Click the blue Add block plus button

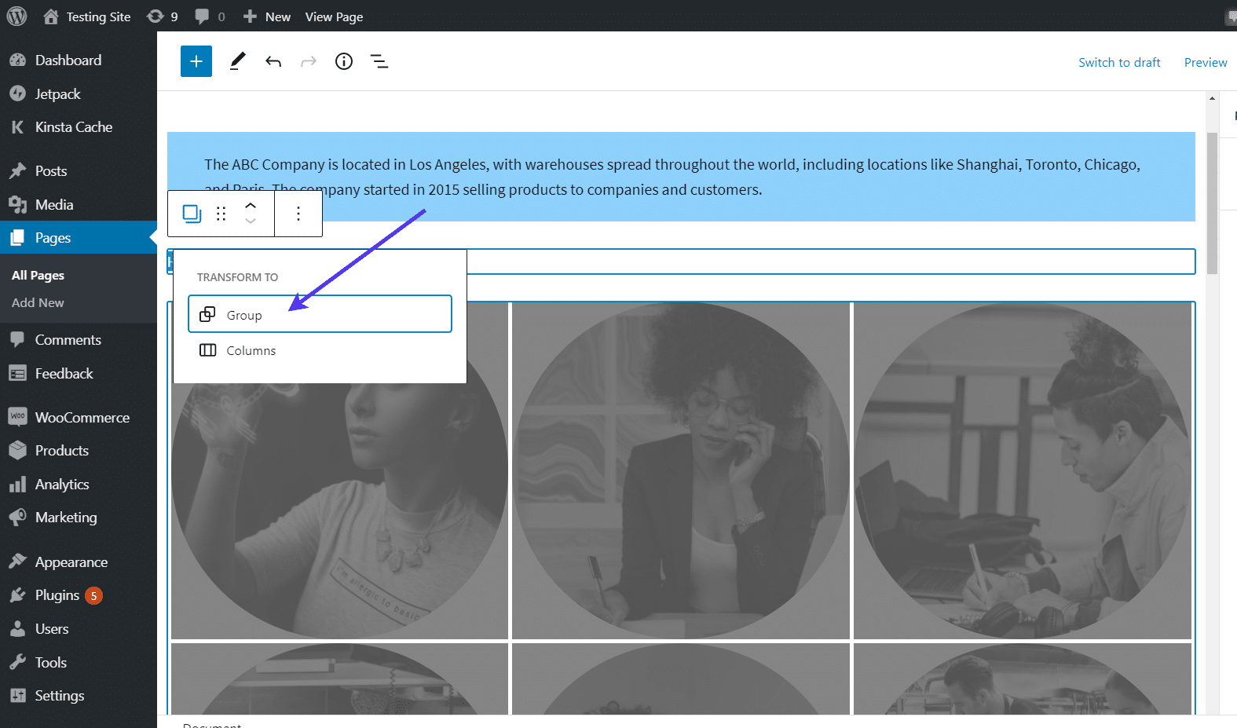click(196, 61)
